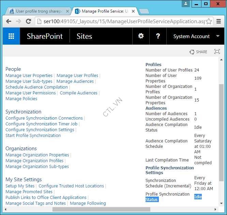227x215 pixels.
Task: Open Manage Organization Profiles
Action: pyautogui.click(x=34, y=160)
